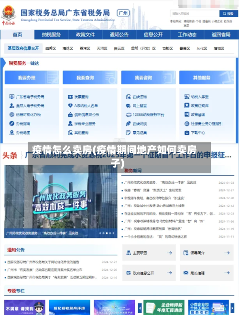Click the 主要职责 organization icon
Viewport: 239px width, 315px height.
point(129,253)
